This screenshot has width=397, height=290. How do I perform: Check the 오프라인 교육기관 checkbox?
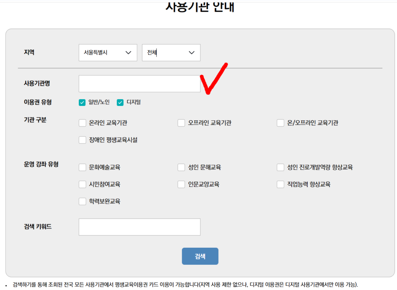(x=181, y=123)
